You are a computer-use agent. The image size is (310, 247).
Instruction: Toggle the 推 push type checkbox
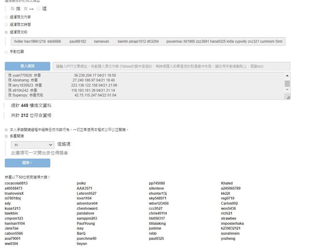click(12, 8)
